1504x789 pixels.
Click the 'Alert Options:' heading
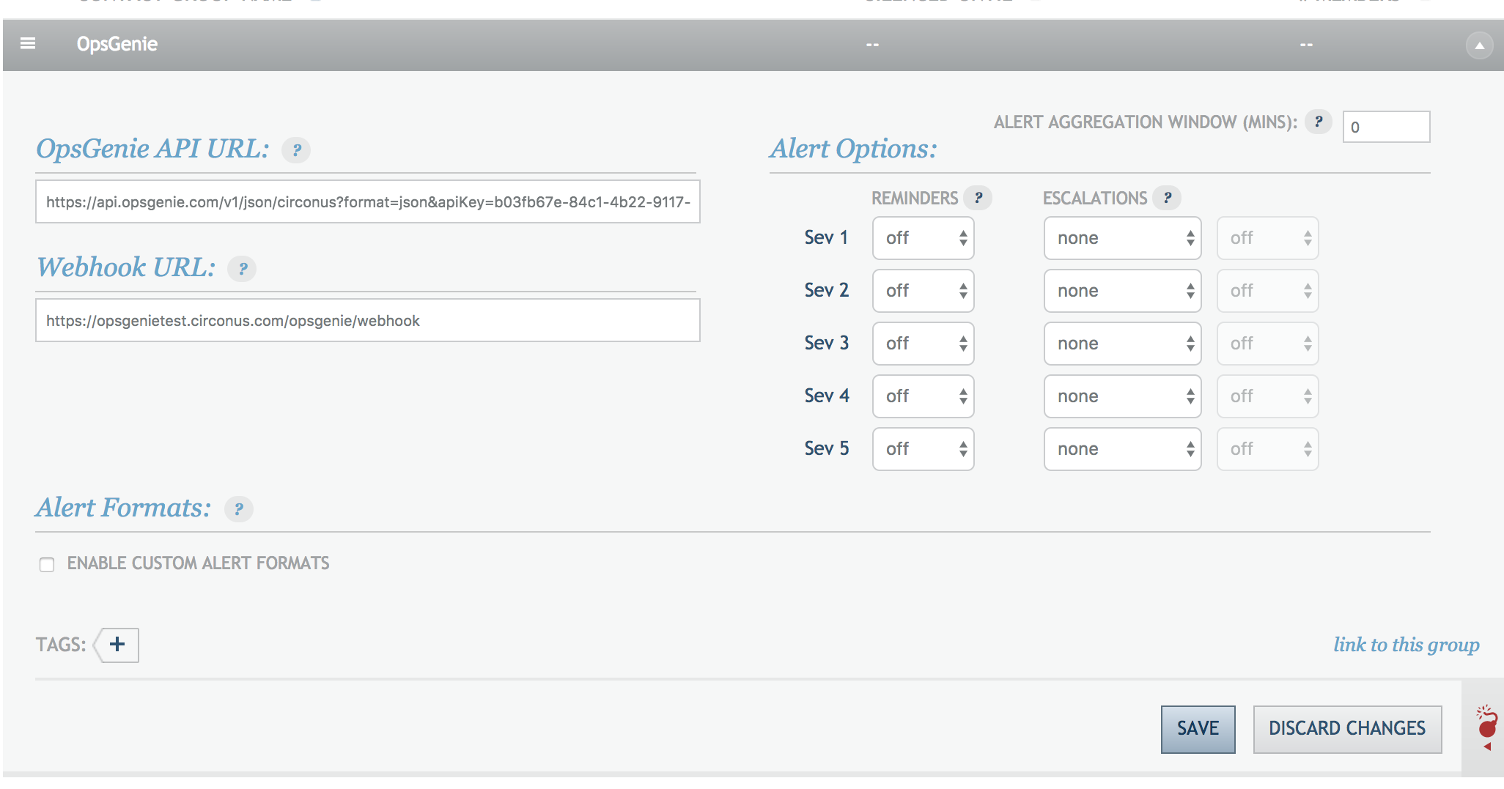[x=853, y=149]
